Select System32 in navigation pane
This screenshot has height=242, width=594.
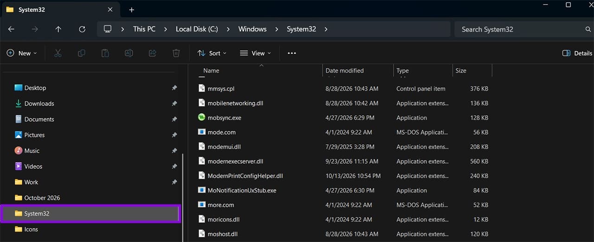tap(90, 214)
